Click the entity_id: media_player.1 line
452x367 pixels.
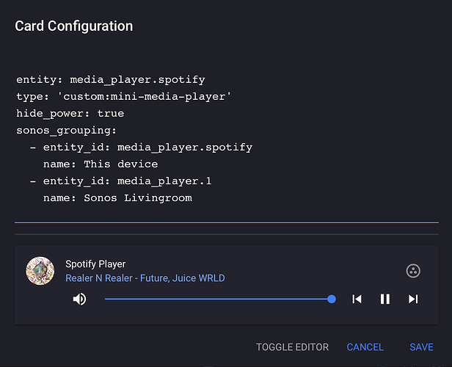click(x=120, y=181)
